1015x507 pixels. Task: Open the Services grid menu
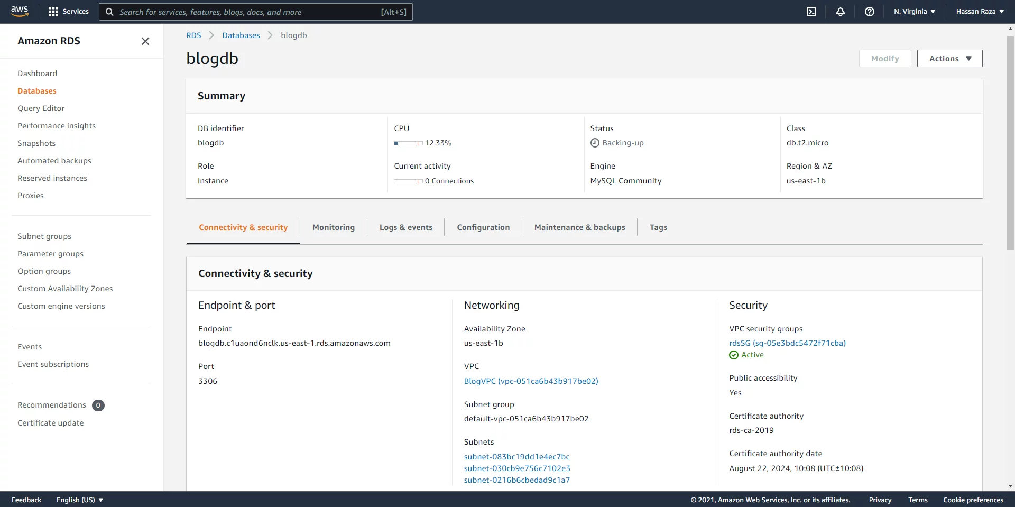click(x=68, y=12)
